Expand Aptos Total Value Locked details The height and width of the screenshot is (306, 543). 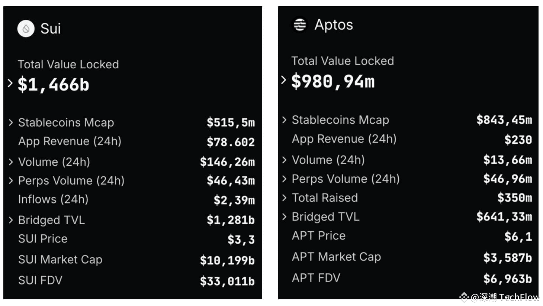point(284,79)
